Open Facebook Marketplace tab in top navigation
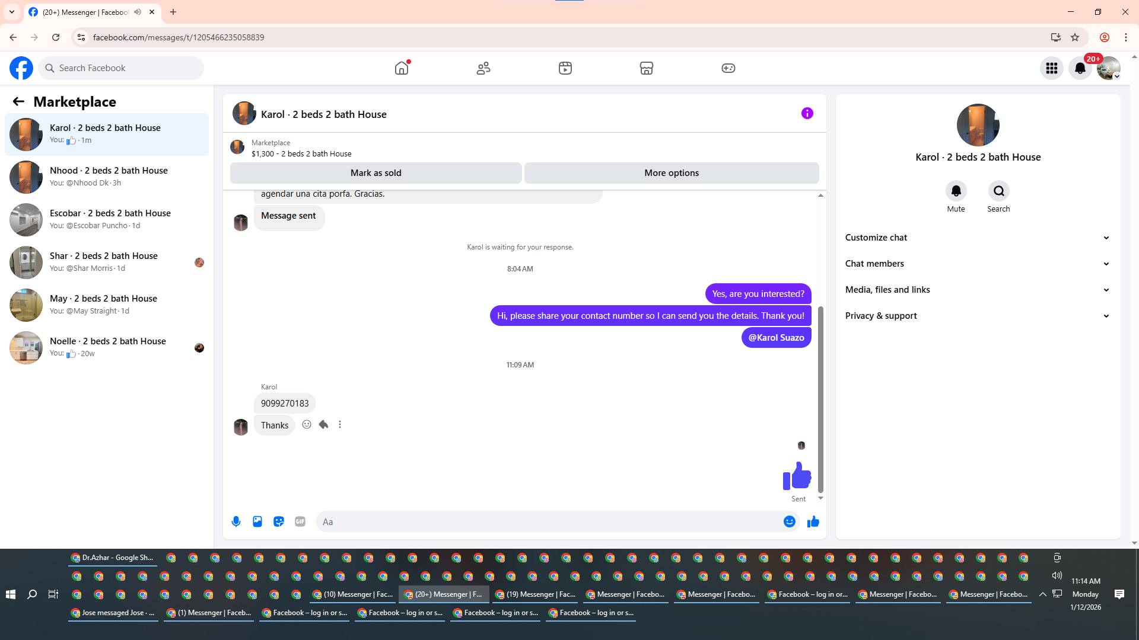1139x640 pixels. click(647, 68)
